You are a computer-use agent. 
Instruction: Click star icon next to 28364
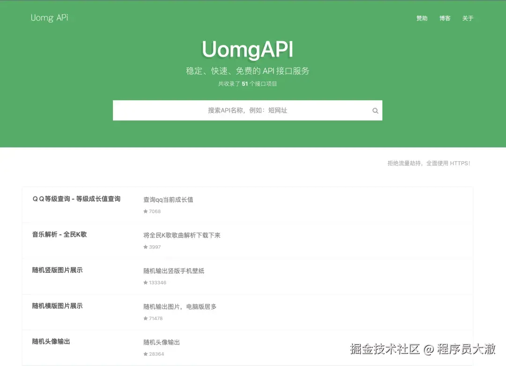(x=146, y=354)
